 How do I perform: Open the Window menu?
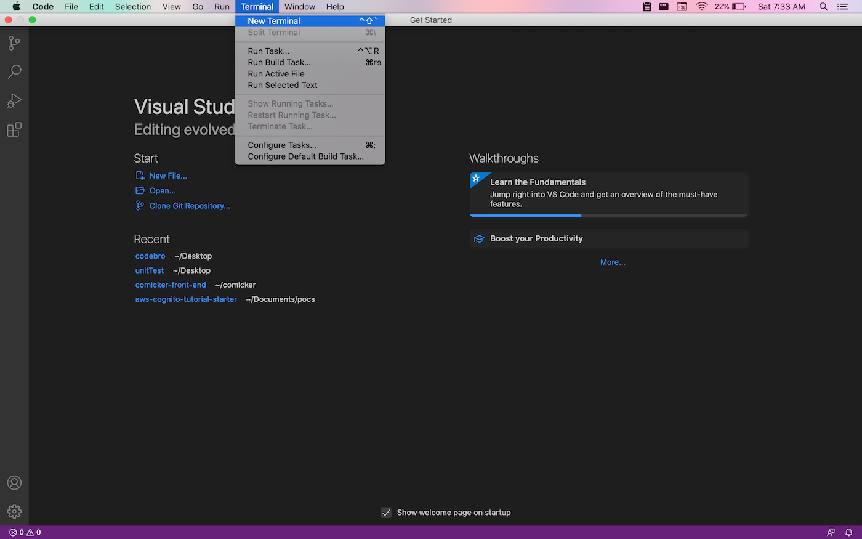point(300,7)
